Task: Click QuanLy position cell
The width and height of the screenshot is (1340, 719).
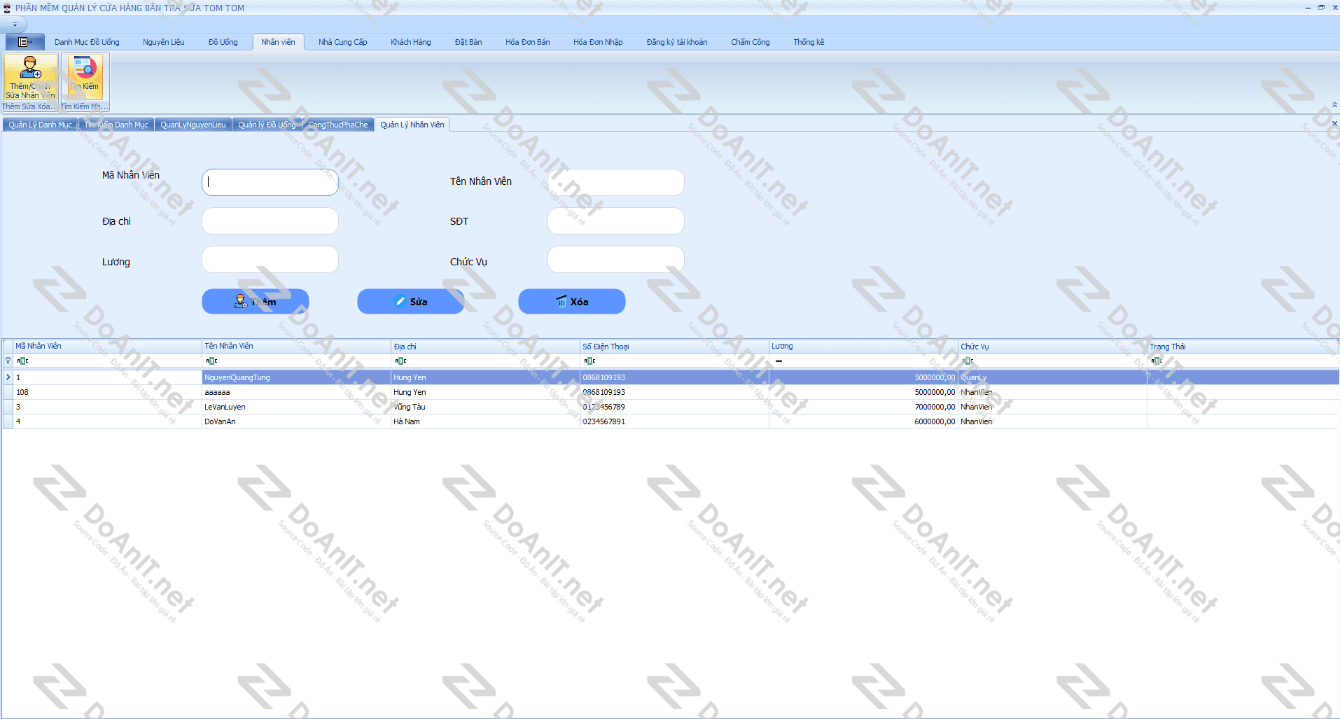Action: click(1052, 377)
